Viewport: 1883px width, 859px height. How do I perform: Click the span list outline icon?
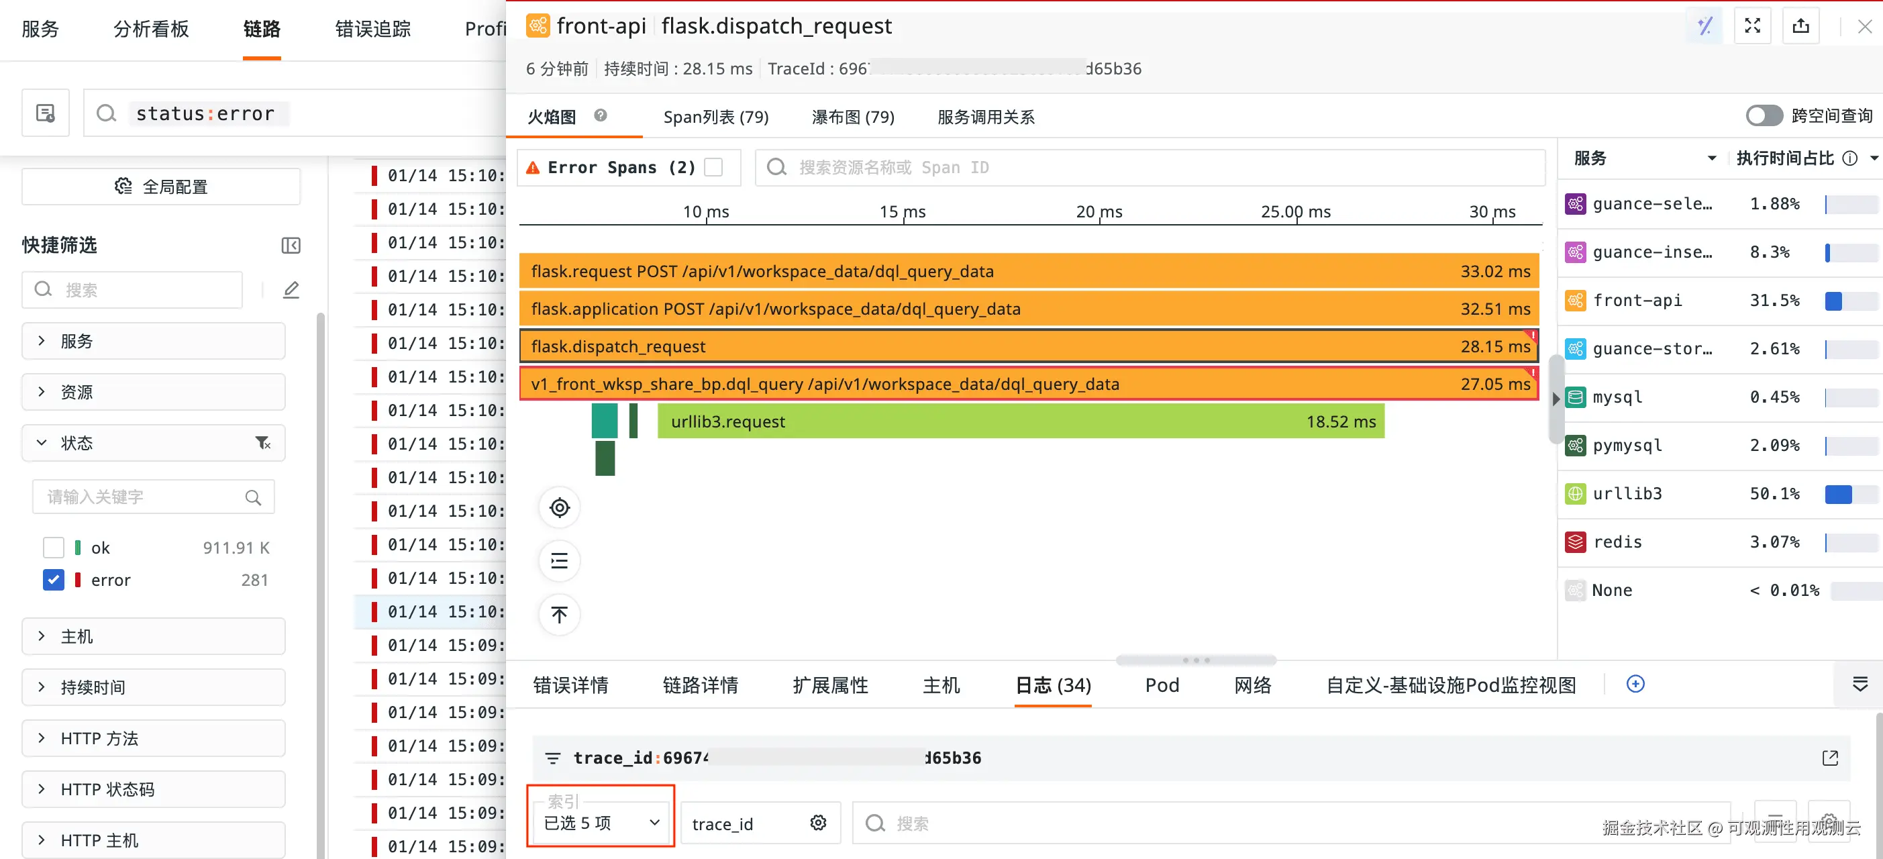(559, 561)
